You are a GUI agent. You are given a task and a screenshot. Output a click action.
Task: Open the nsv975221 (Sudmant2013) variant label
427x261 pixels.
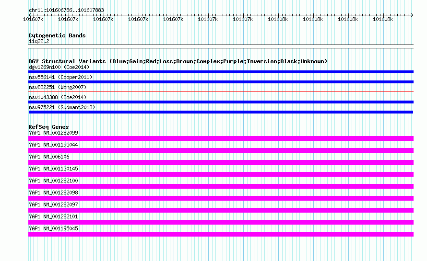click(62, 107)
